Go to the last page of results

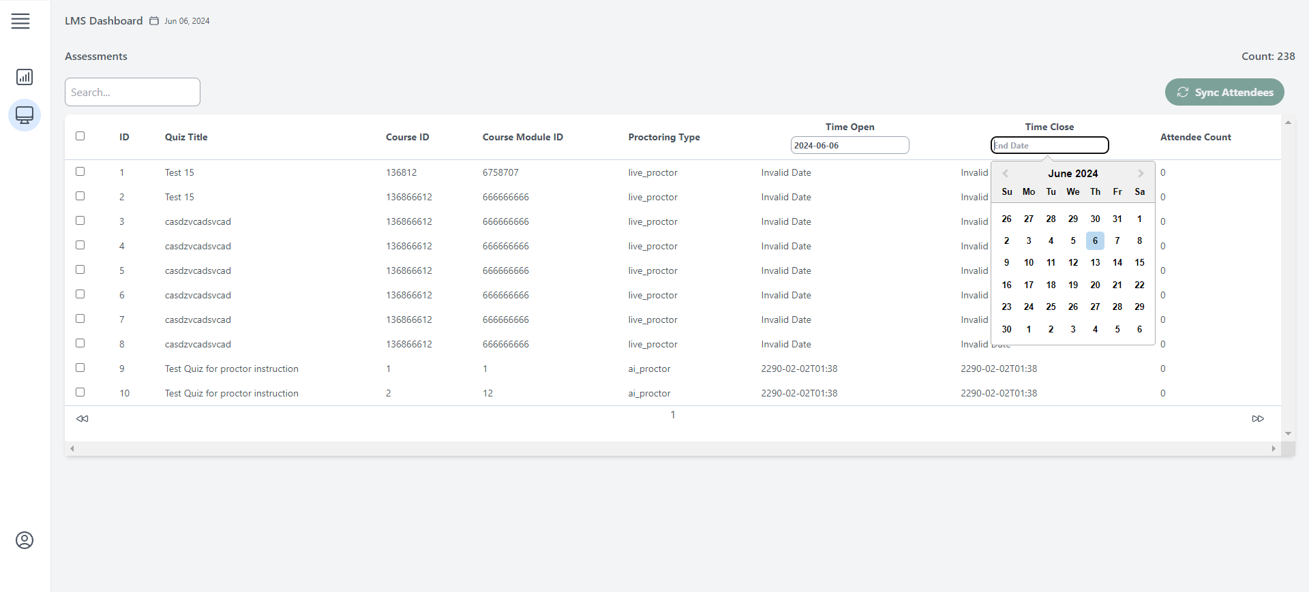[x=1258, y=418]
